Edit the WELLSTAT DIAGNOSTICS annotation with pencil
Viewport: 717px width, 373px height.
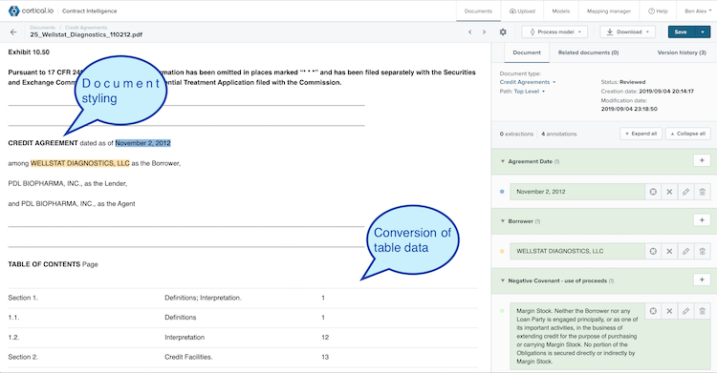click(x=685, y=251)
